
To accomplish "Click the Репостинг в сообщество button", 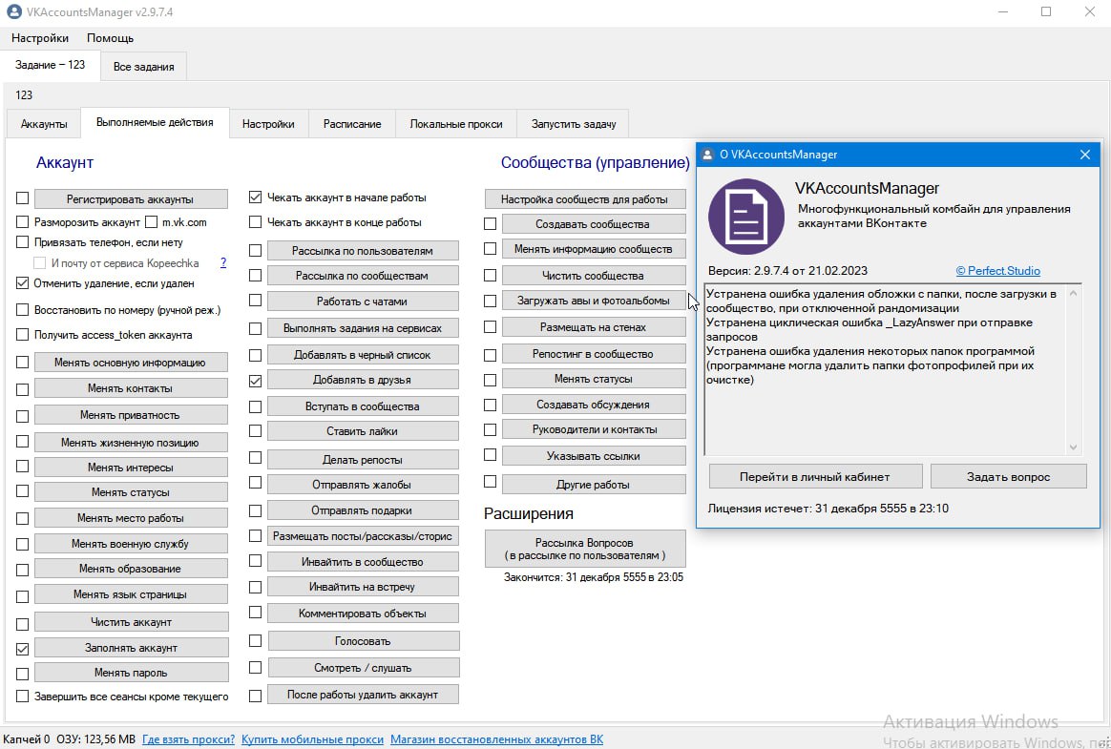I will (x=593, y=354).
